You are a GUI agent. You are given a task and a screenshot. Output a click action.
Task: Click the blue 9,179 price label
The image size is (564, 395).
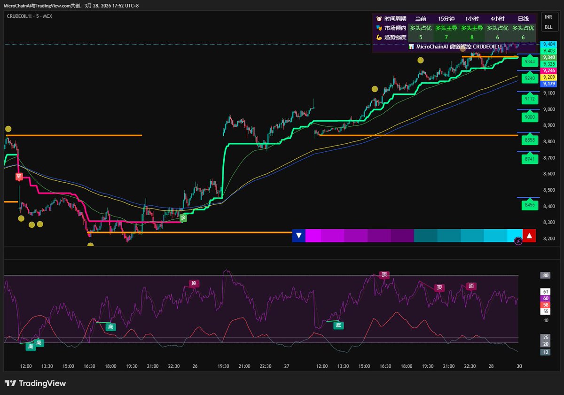[549, 84]
